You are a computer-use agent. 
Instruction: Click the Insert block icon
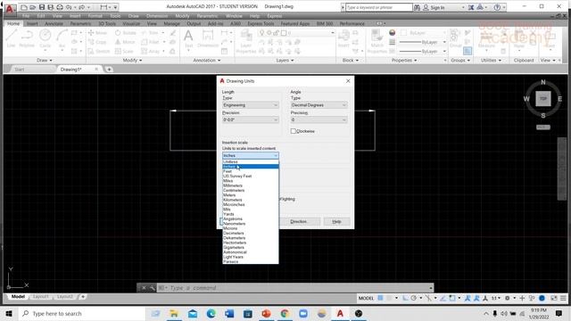pos(343,38)
